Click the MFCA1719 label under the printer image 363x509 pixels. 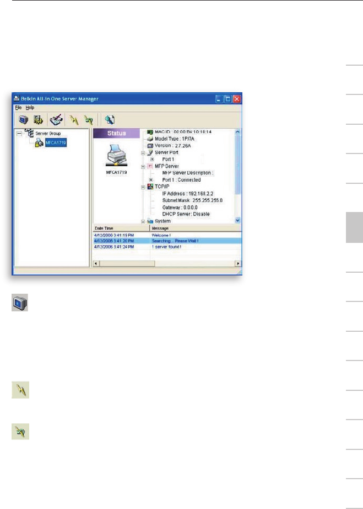[x=116, y=172]
